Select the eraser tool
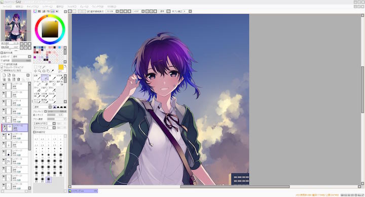Screen dimensions: 365x197 coord(45,84)
